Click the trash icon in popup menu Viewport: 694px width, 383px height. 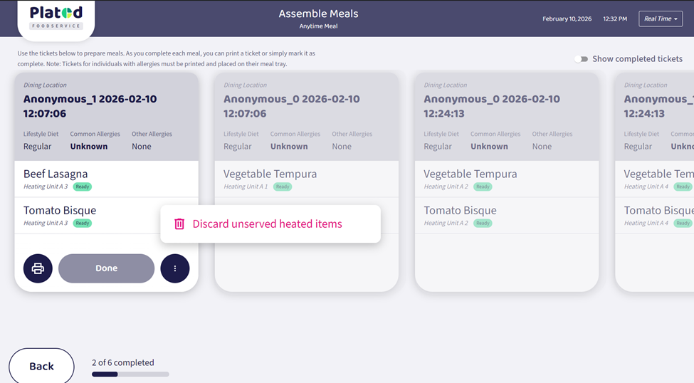point(179,224)
